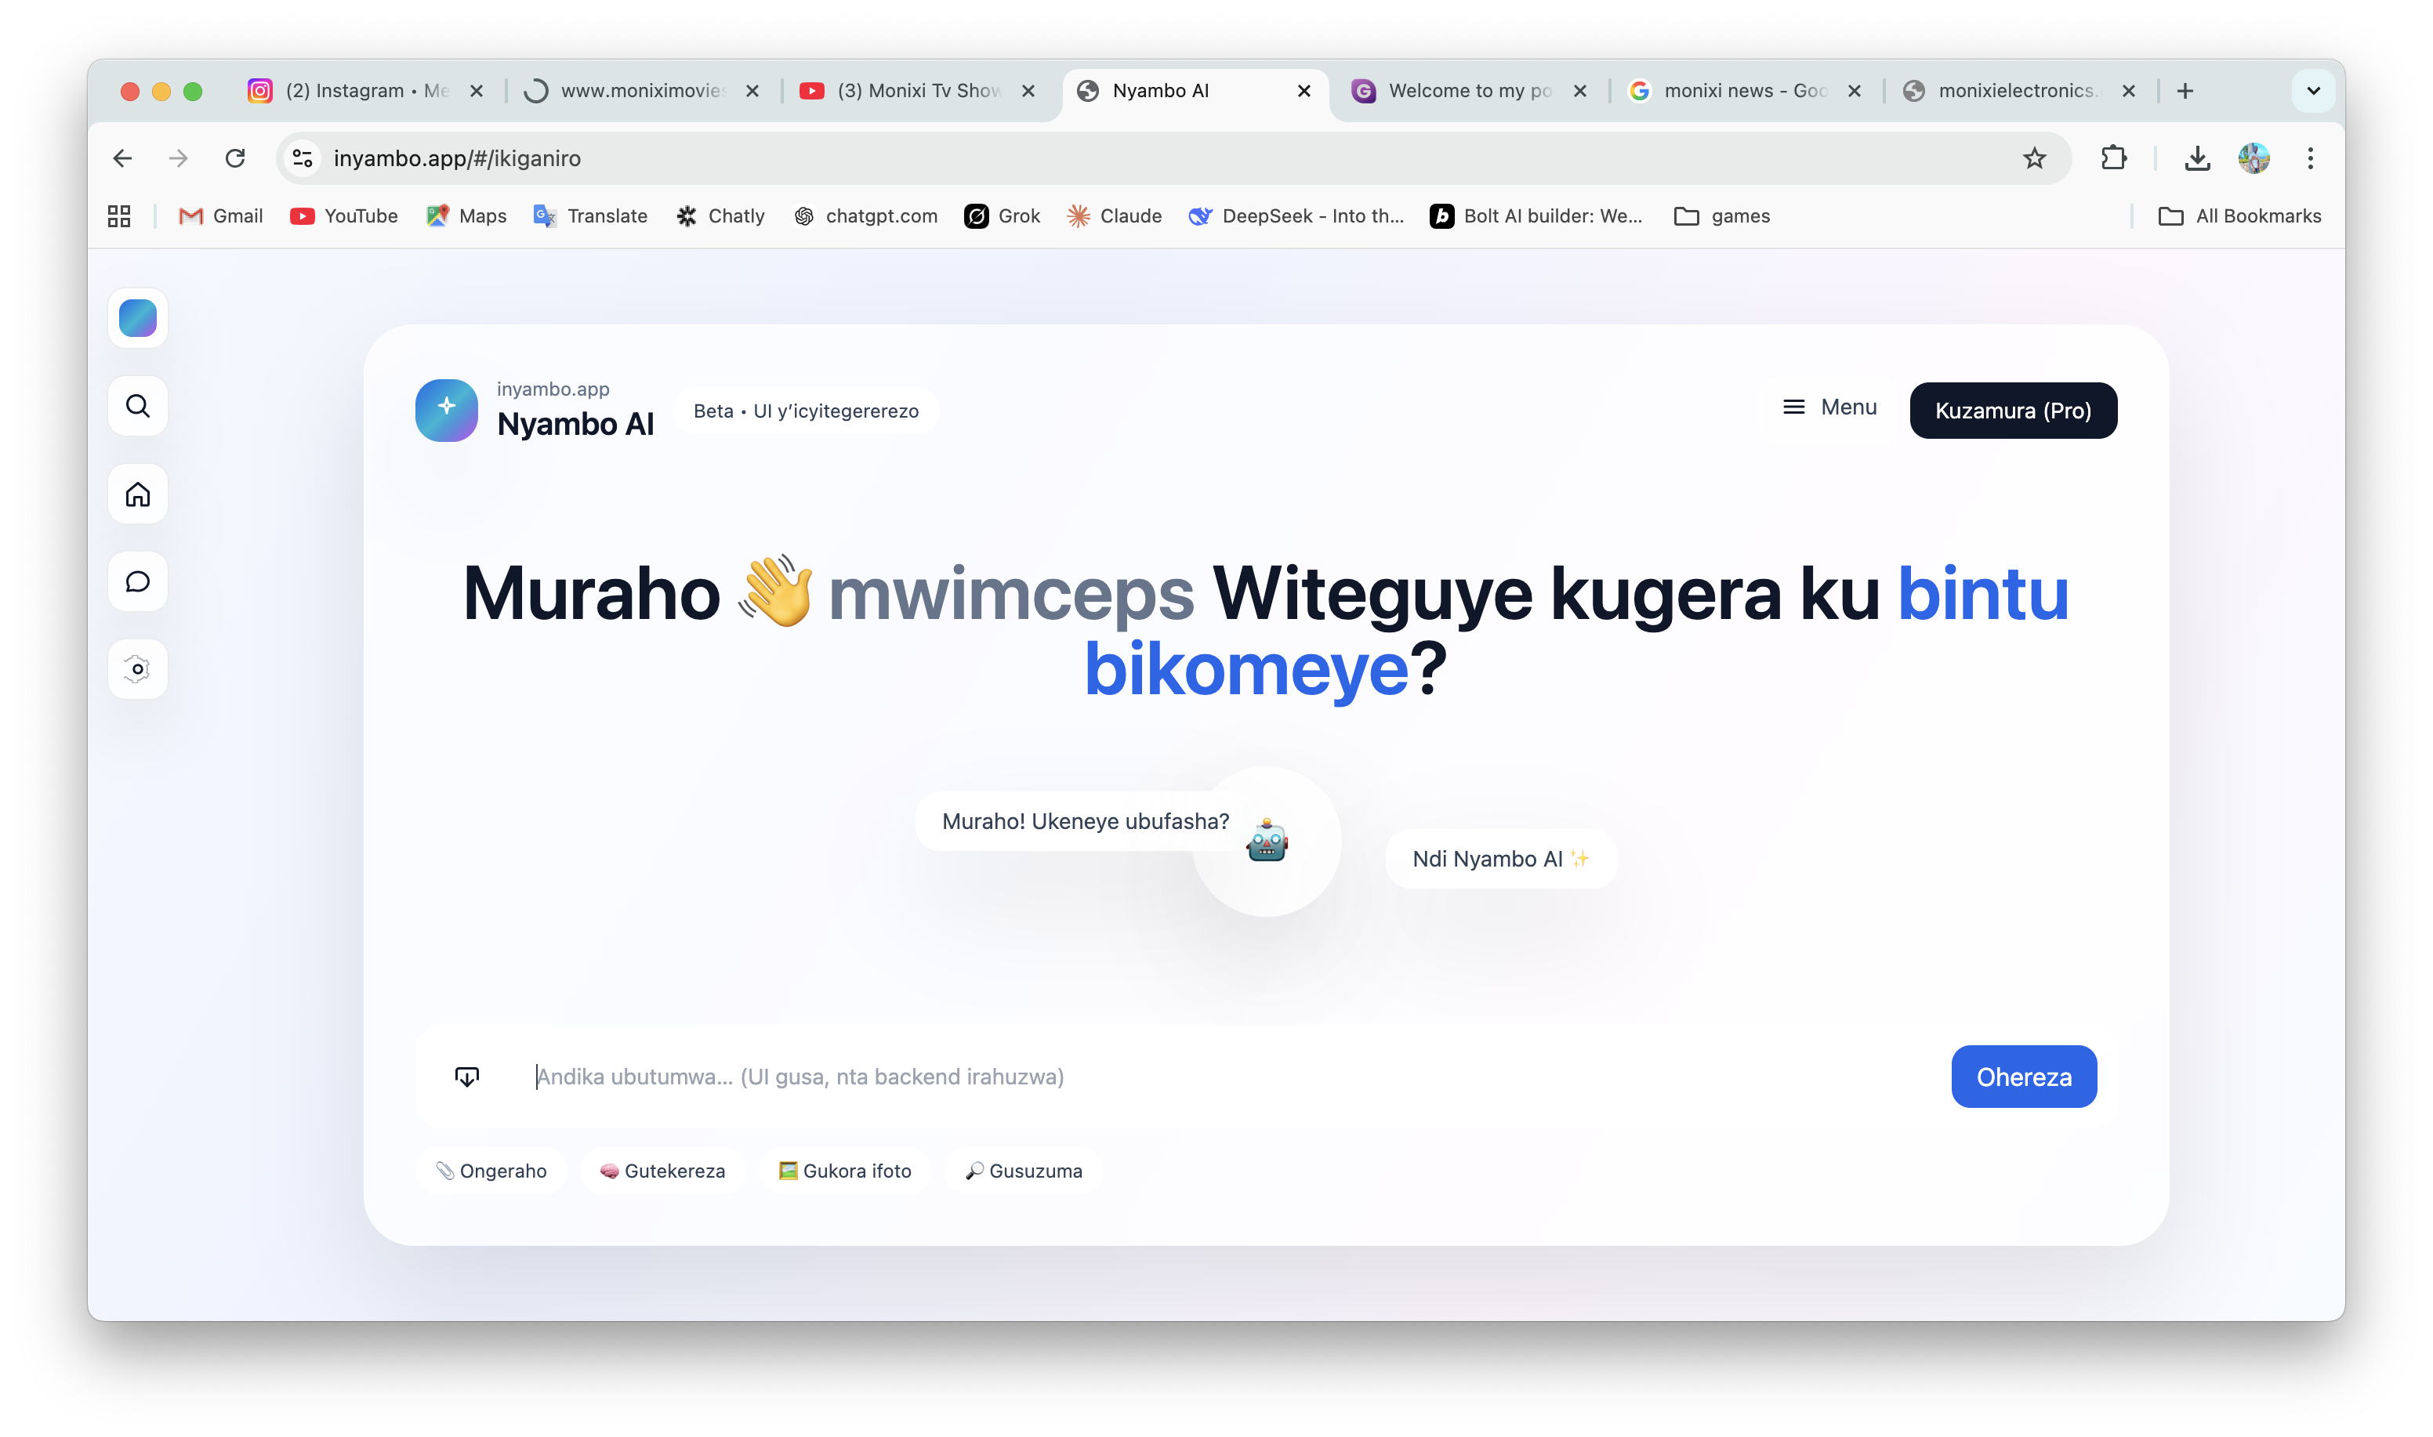View site information icon in address bar

click(x=303, y=157)
